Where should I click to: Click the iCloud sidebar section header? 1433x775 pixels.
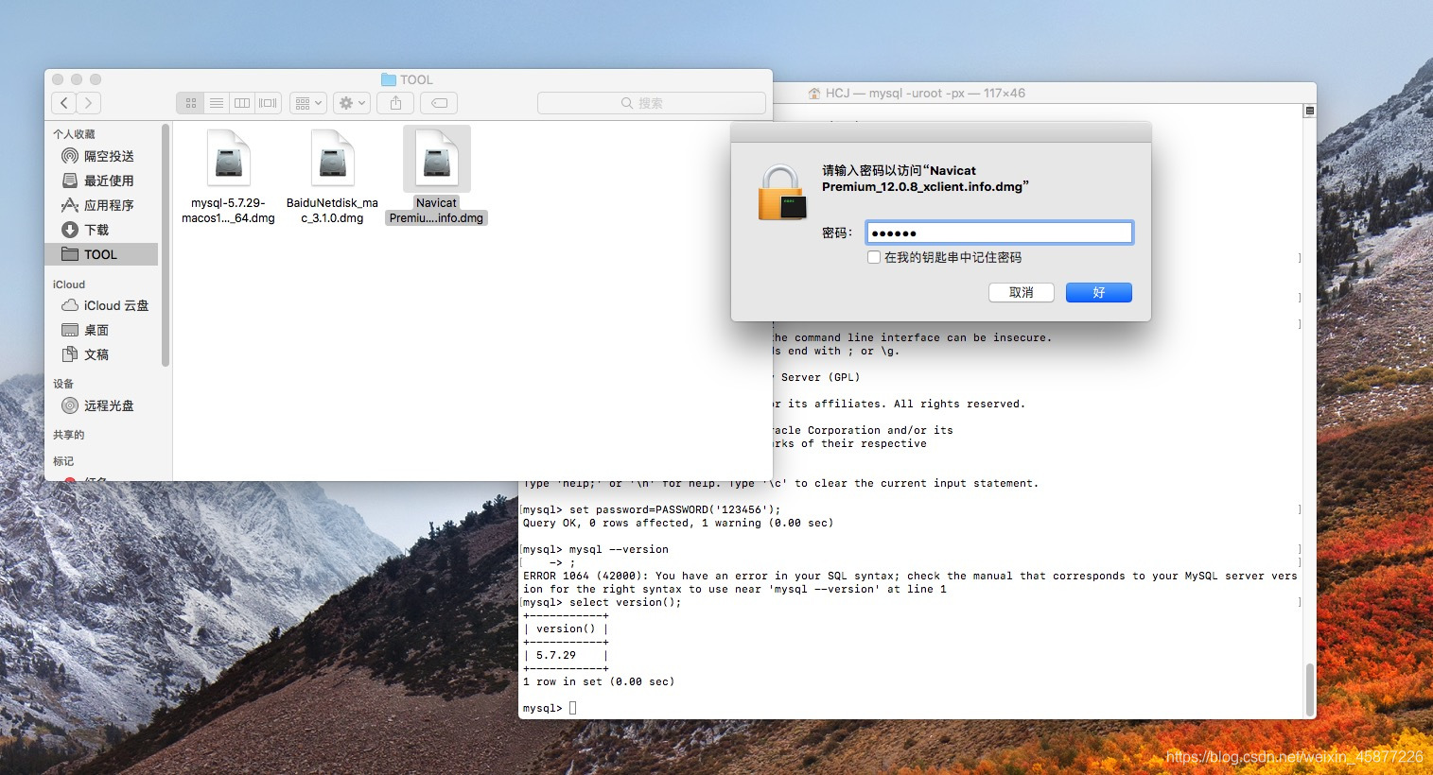click(x=69, y=284)
